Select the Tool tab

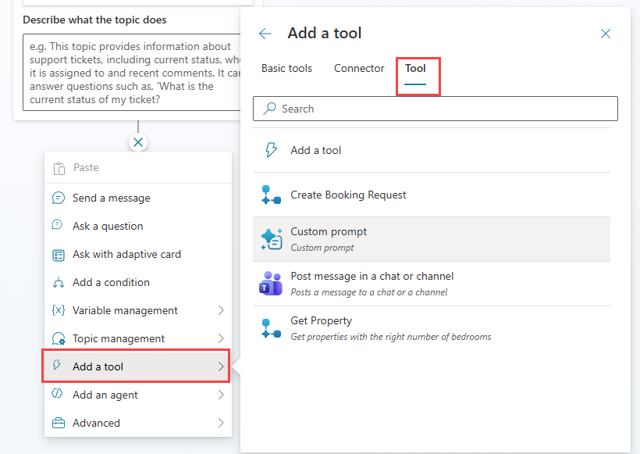pyautogui.click(x=415, y=68)
